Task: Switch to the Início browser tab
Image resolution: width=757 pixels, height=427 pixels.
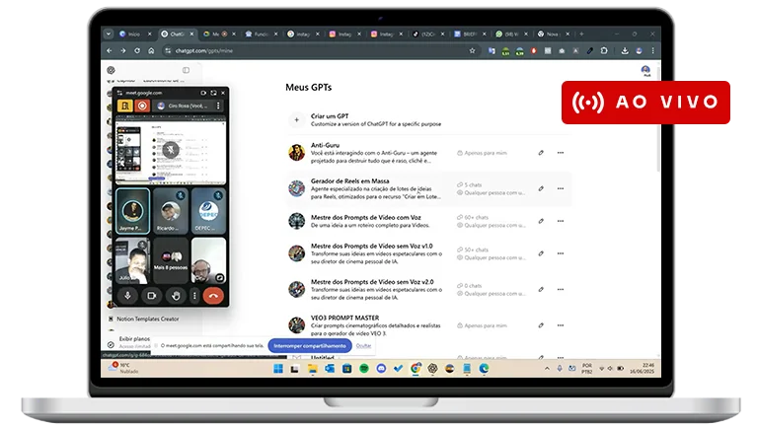Action: coord(134,34)
